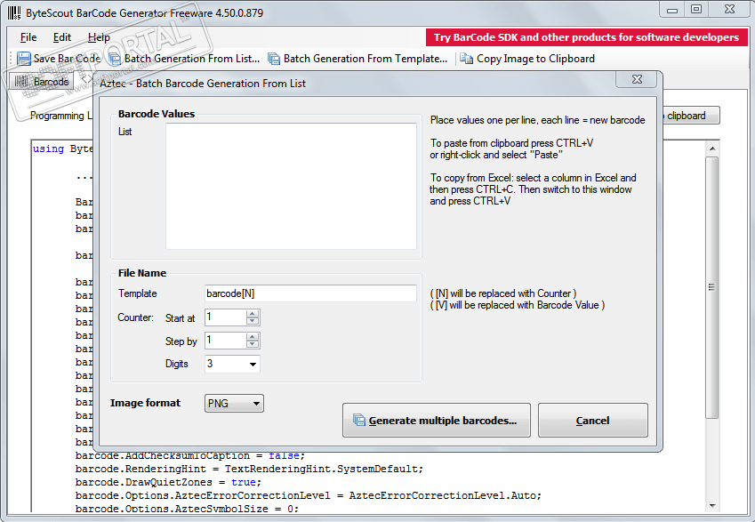Click the red Try BarCode SDK banner
Screen dimensions: 755x522
tap(586, 37)
